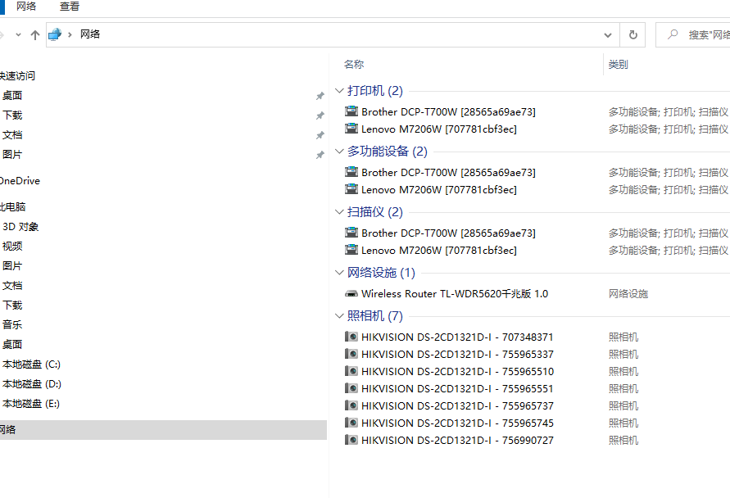Select Lenovo M7206W icon under 多功能设备
The height and width of the screenshot is (498, 730).
pyautogui.click(x=351, y=189)
